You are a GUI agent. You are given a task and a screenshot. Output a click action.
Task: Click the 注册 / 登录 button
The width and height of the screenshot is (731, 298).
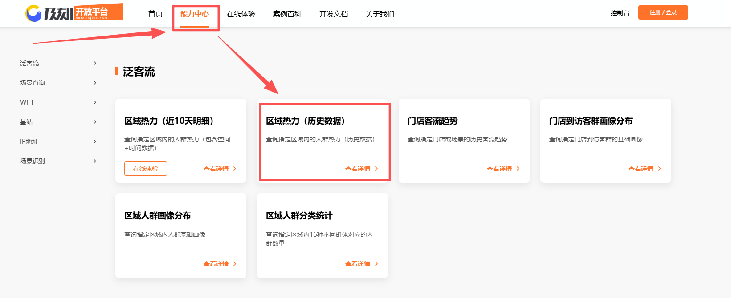tap(663, 12)
